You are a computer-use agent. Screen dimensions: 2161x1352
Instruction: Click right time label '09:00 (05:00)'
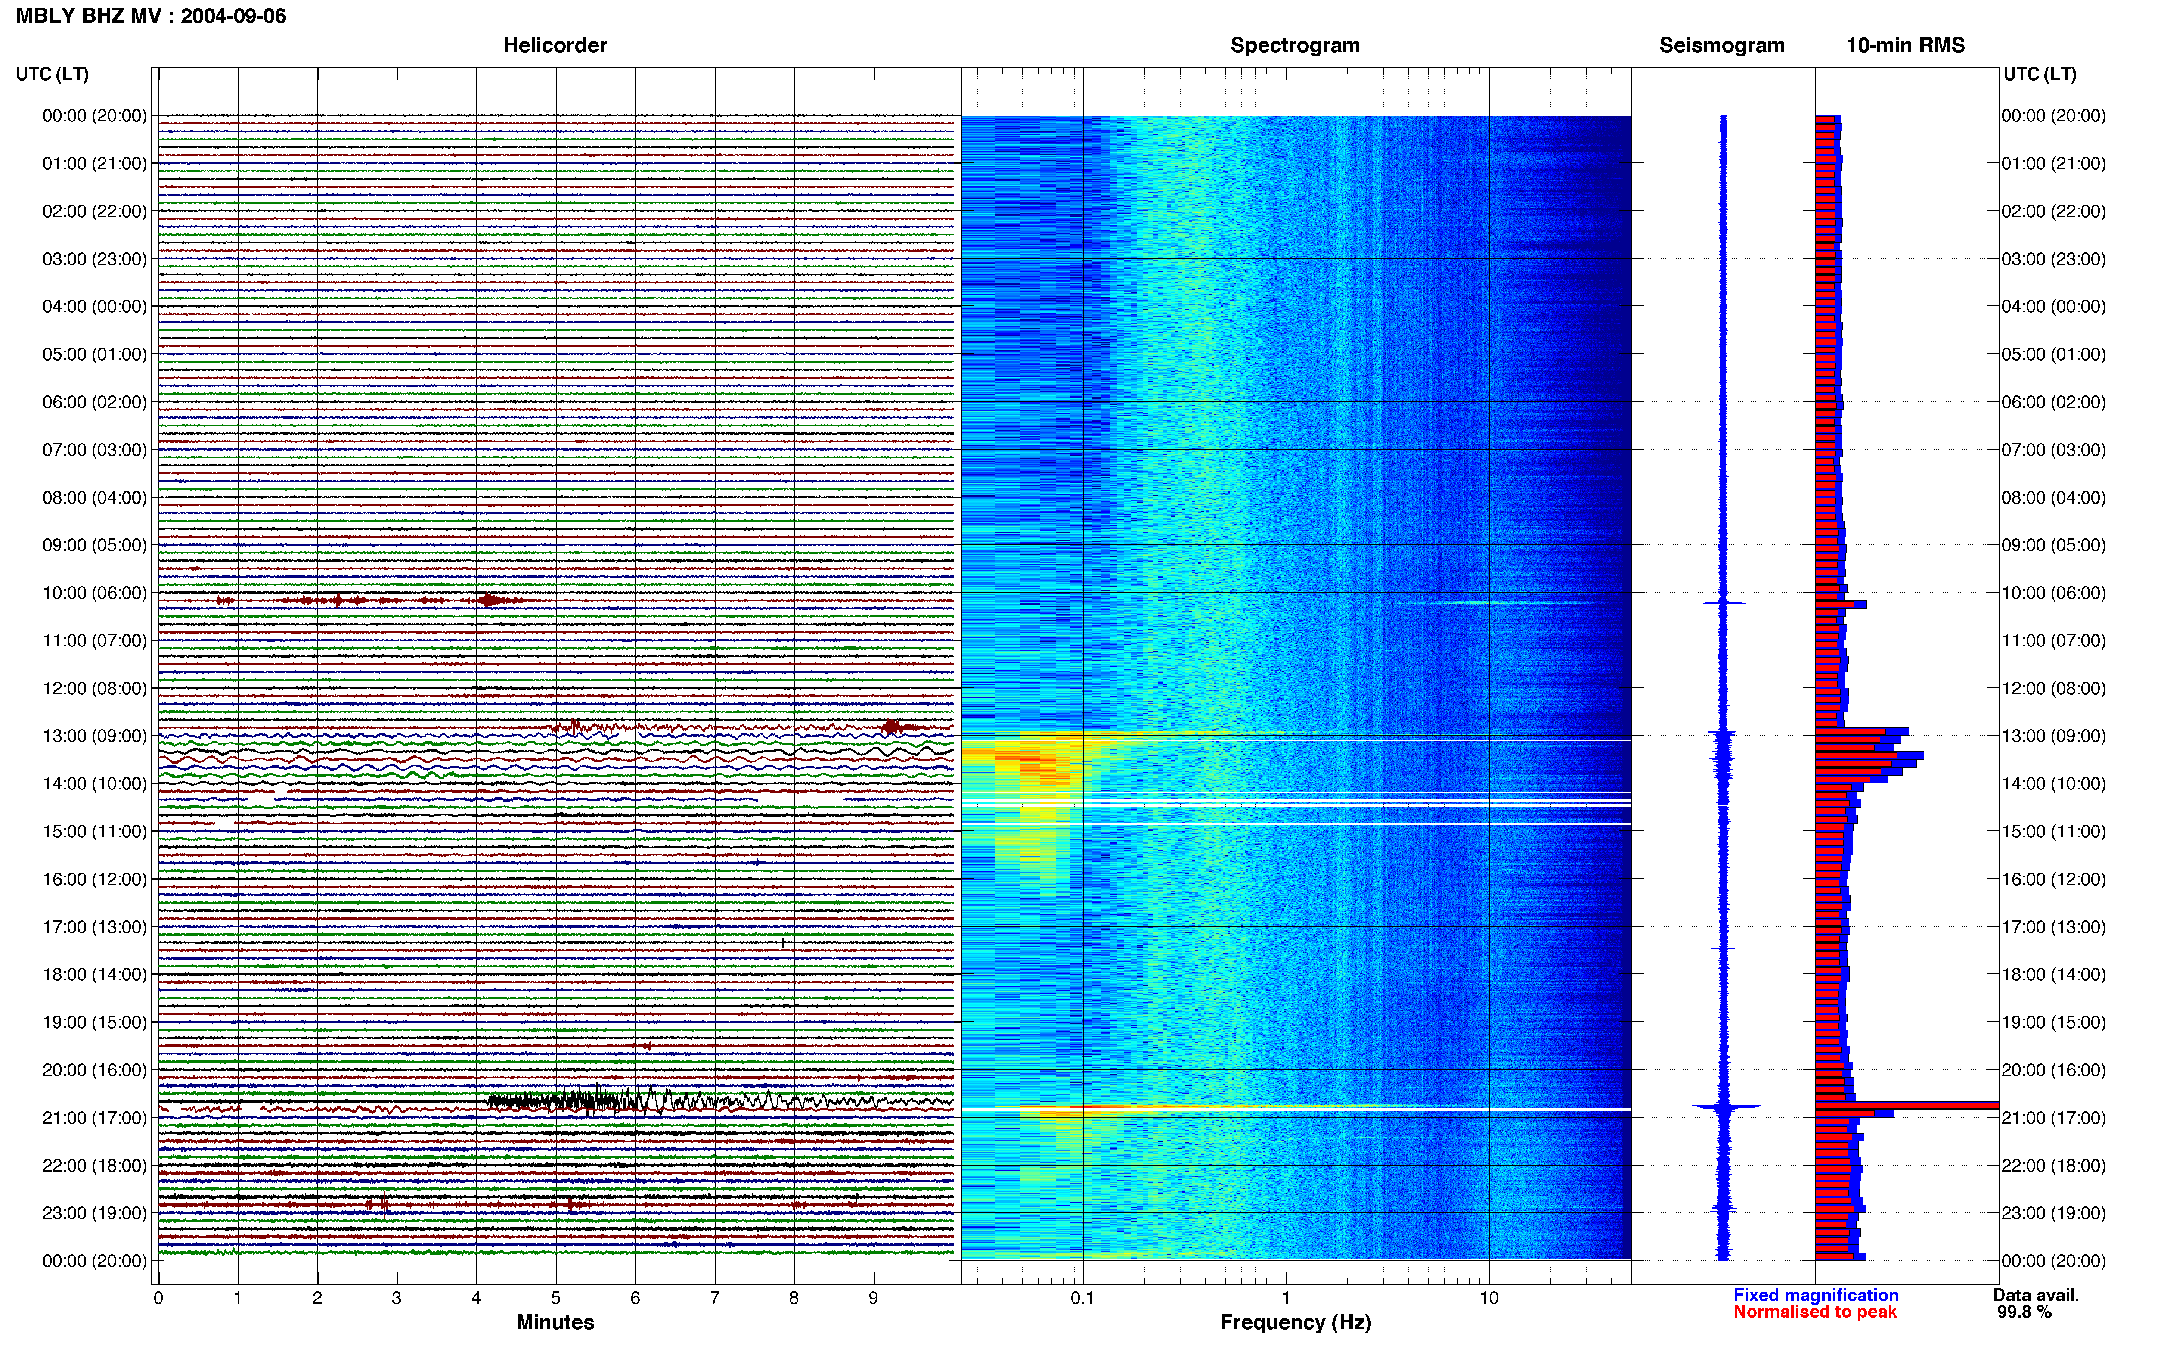(2054, 544)
